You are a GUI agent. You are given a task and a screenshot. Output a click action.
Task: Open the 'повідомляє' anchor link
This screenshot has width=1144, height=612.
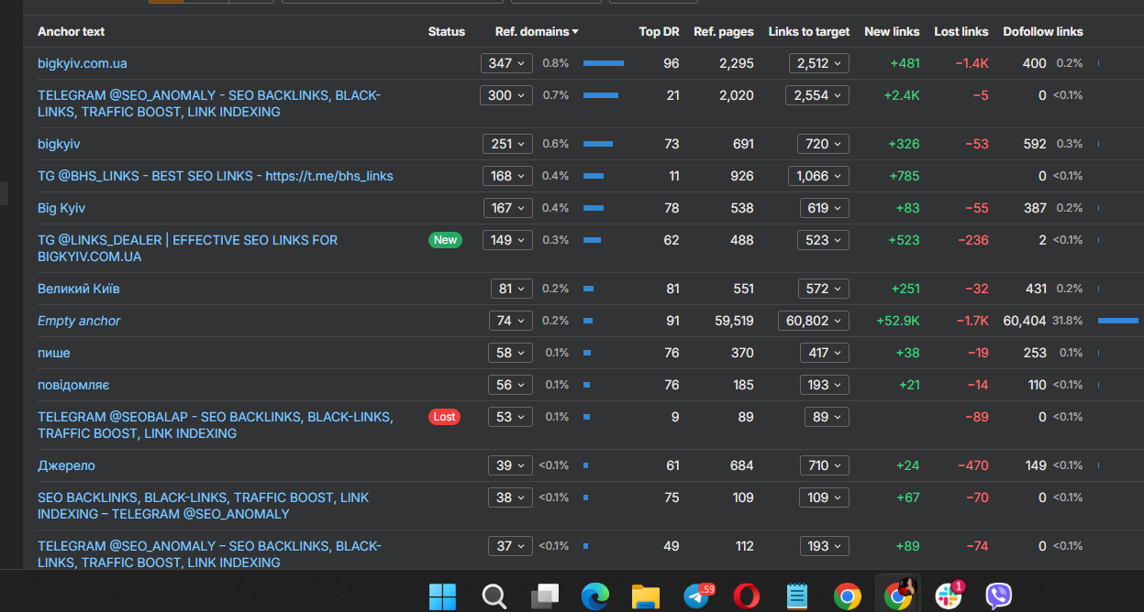tap(73, 385)
